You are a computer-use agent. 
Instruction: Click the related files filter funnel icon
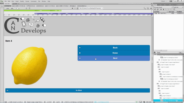click(152, 6)
